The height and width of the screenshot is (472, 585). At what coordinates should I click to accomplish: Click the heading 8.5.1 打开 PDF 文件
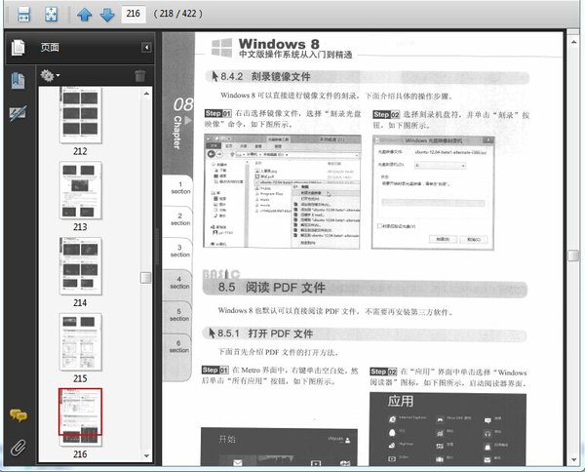pyautogui.click(x=265, y=334)
